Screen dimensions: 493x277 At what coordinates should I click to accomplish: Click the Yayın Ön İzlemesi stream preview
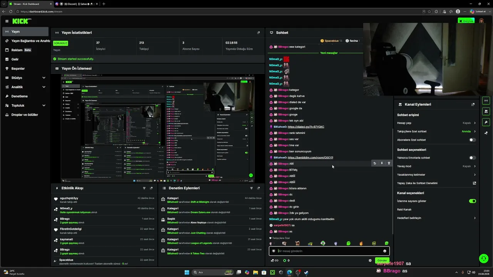click(x=158, y=128)
